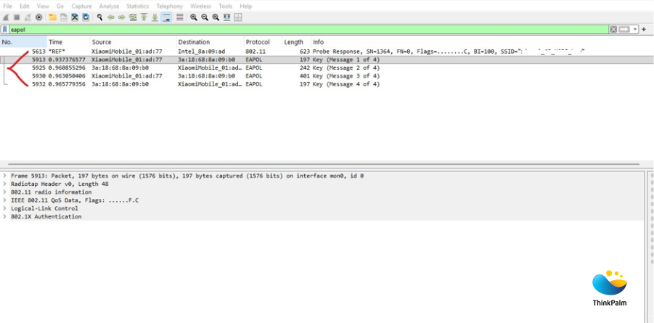Jump to last packet icon
This screenshot has height=323, width=654.
click(155, 17)
